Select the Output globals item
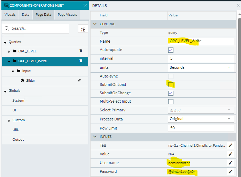The height and width of the screenshot is (177, 241). point(18,140)
